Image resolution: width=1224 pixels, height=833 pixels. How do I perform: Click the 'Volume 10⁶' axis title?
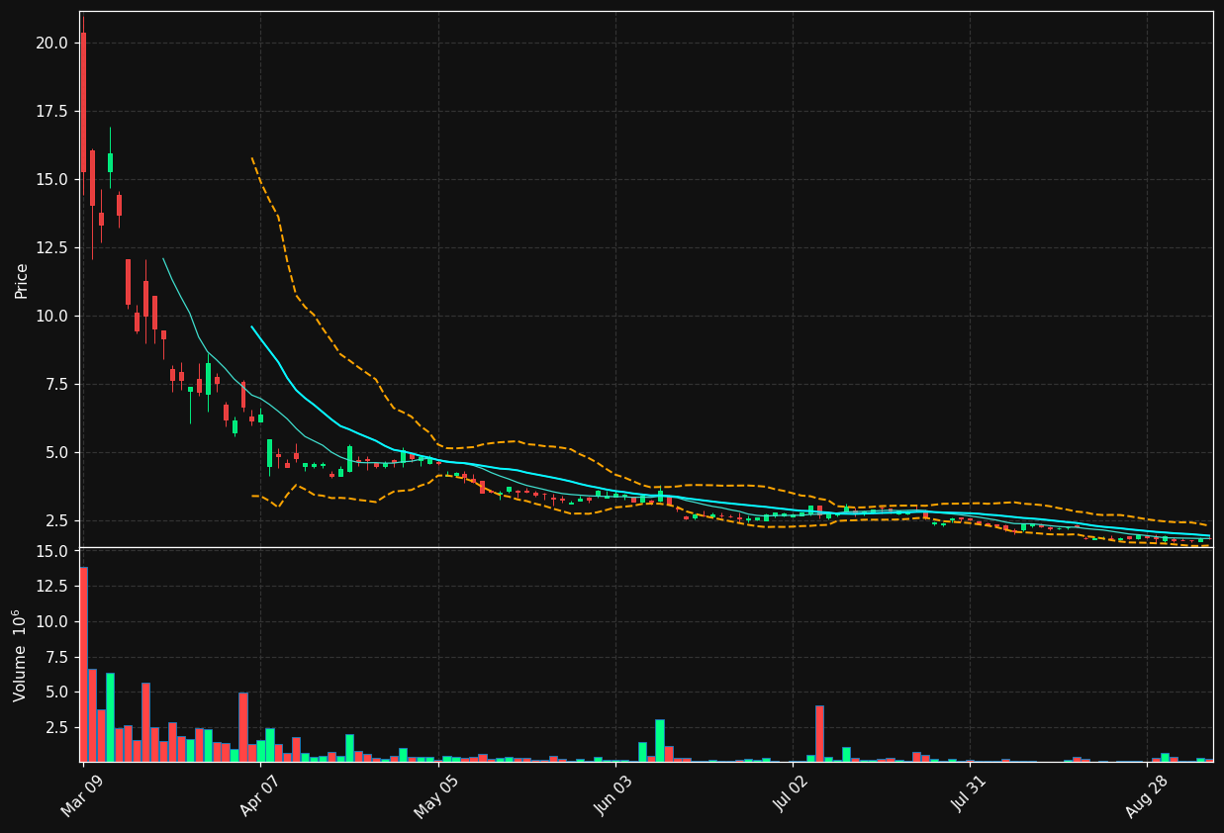(20, 655)
